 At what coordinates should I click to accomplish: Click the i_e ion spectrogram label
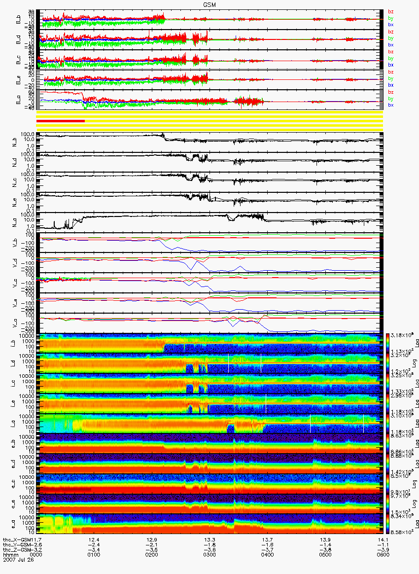pos(12,404)
